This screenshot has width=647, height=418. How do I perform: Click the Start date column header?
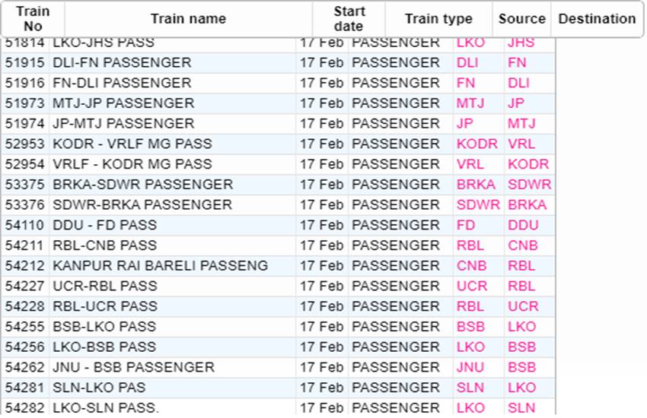click(x=349, y=19)
